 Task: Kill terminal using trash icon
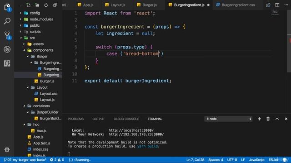pos(268,119)
